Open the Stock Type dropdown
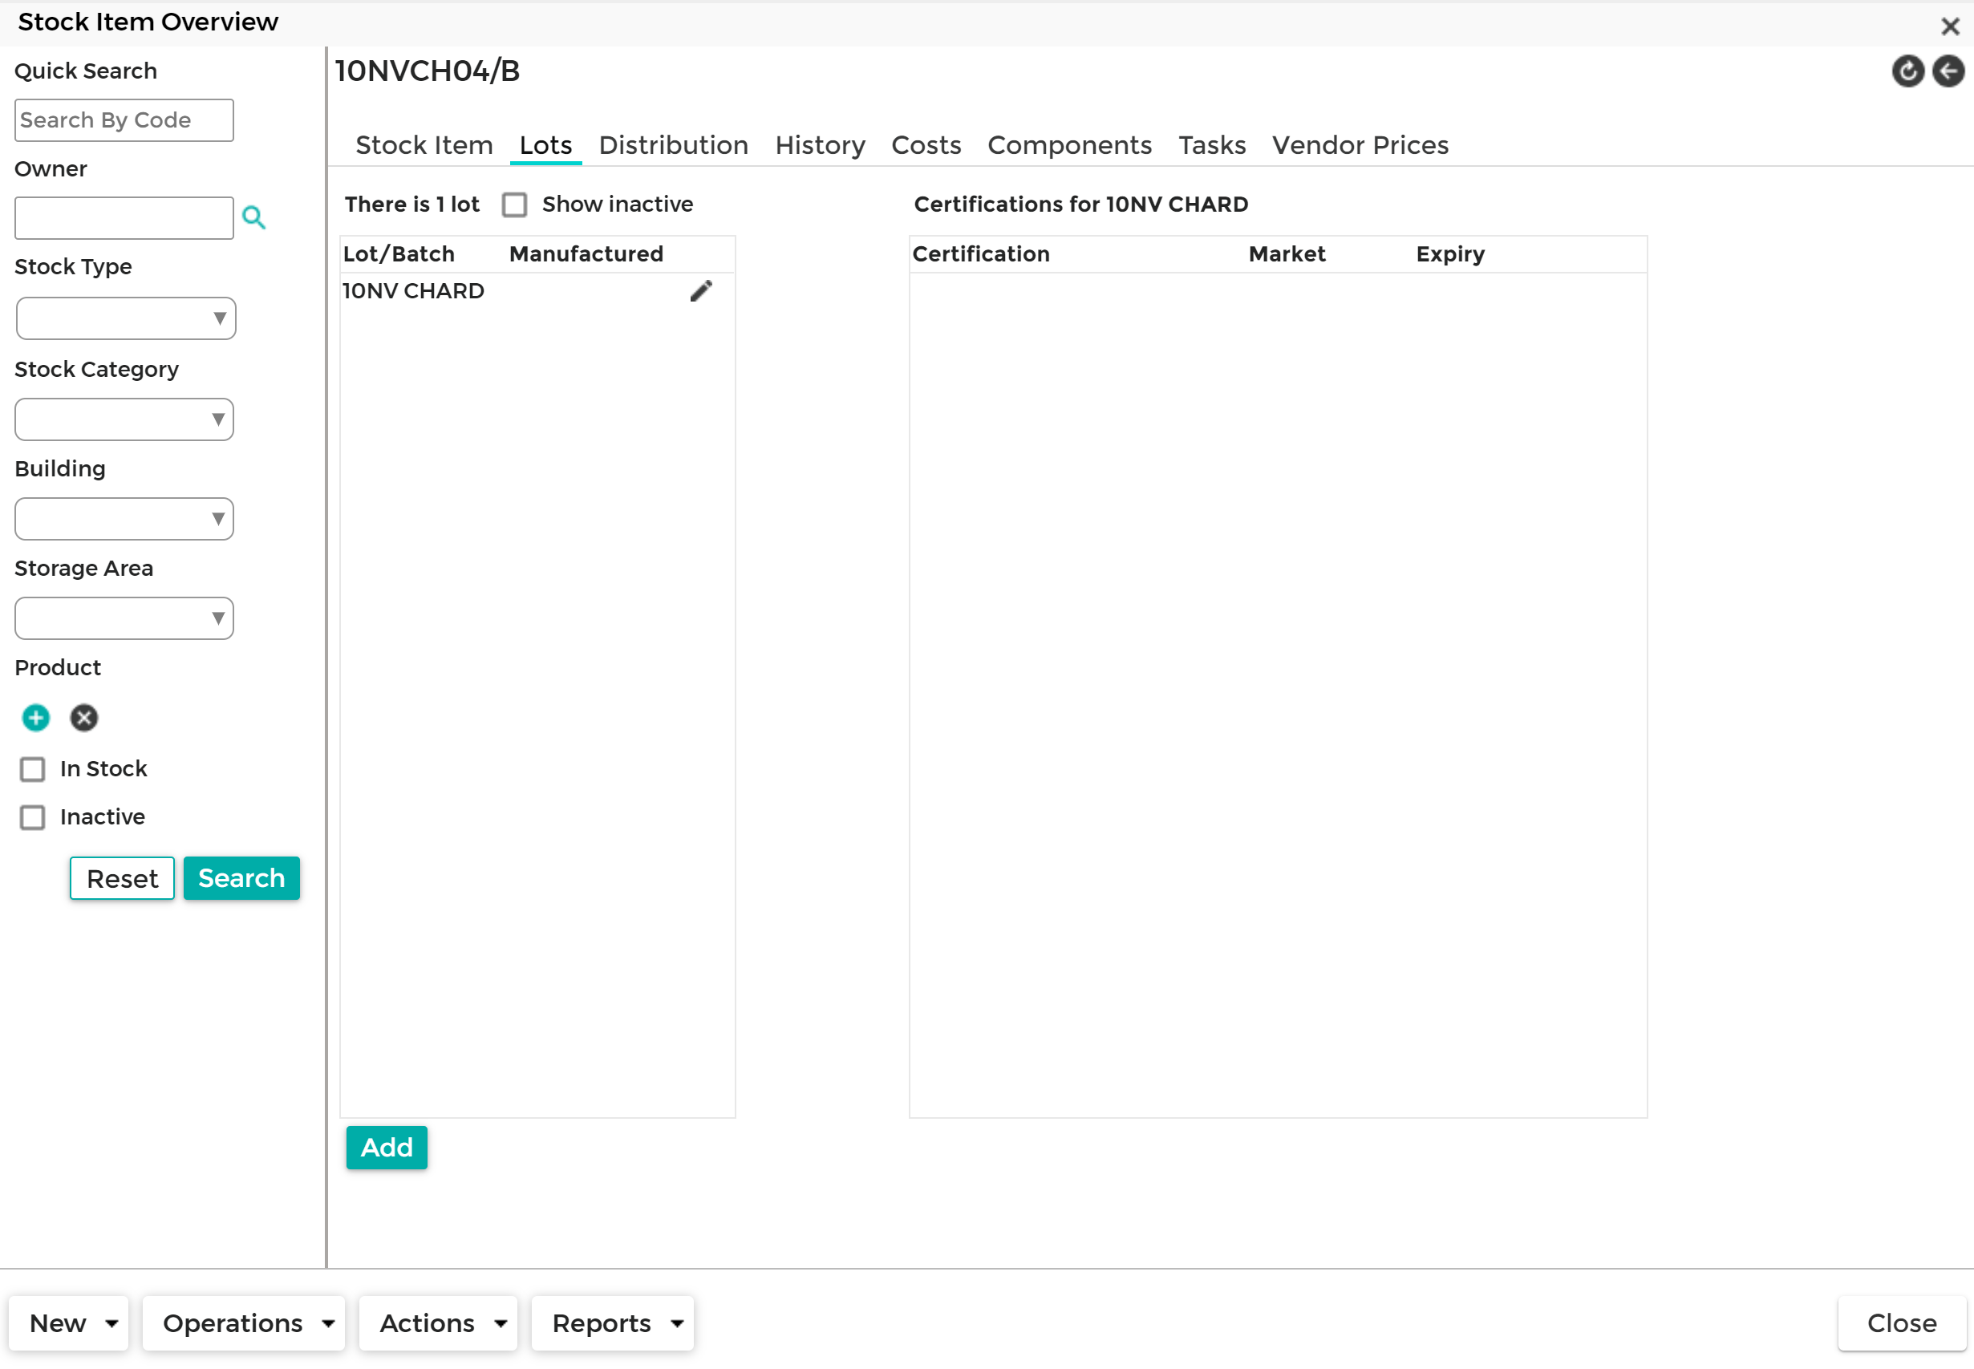The image size is (1974, 1369). tap(125, 319)
